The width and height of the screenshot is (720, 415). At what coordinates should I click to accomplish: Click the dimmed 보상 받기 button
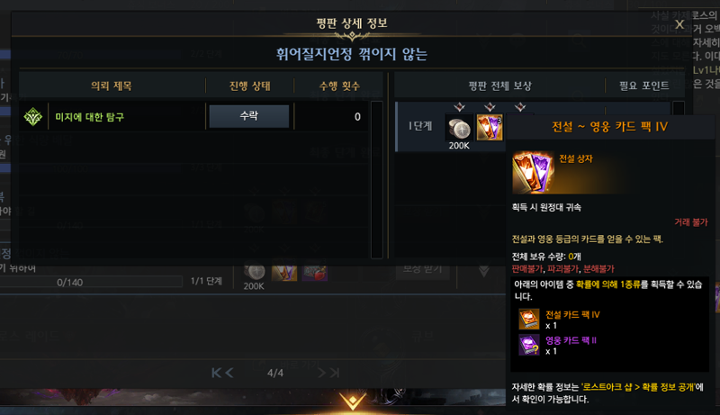pos(422,268)
